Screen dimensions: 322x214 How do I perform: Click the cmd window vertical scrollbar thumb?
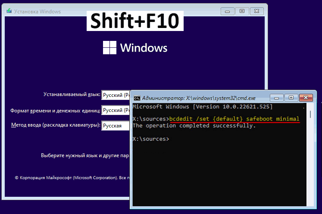(x=310, y=114)
